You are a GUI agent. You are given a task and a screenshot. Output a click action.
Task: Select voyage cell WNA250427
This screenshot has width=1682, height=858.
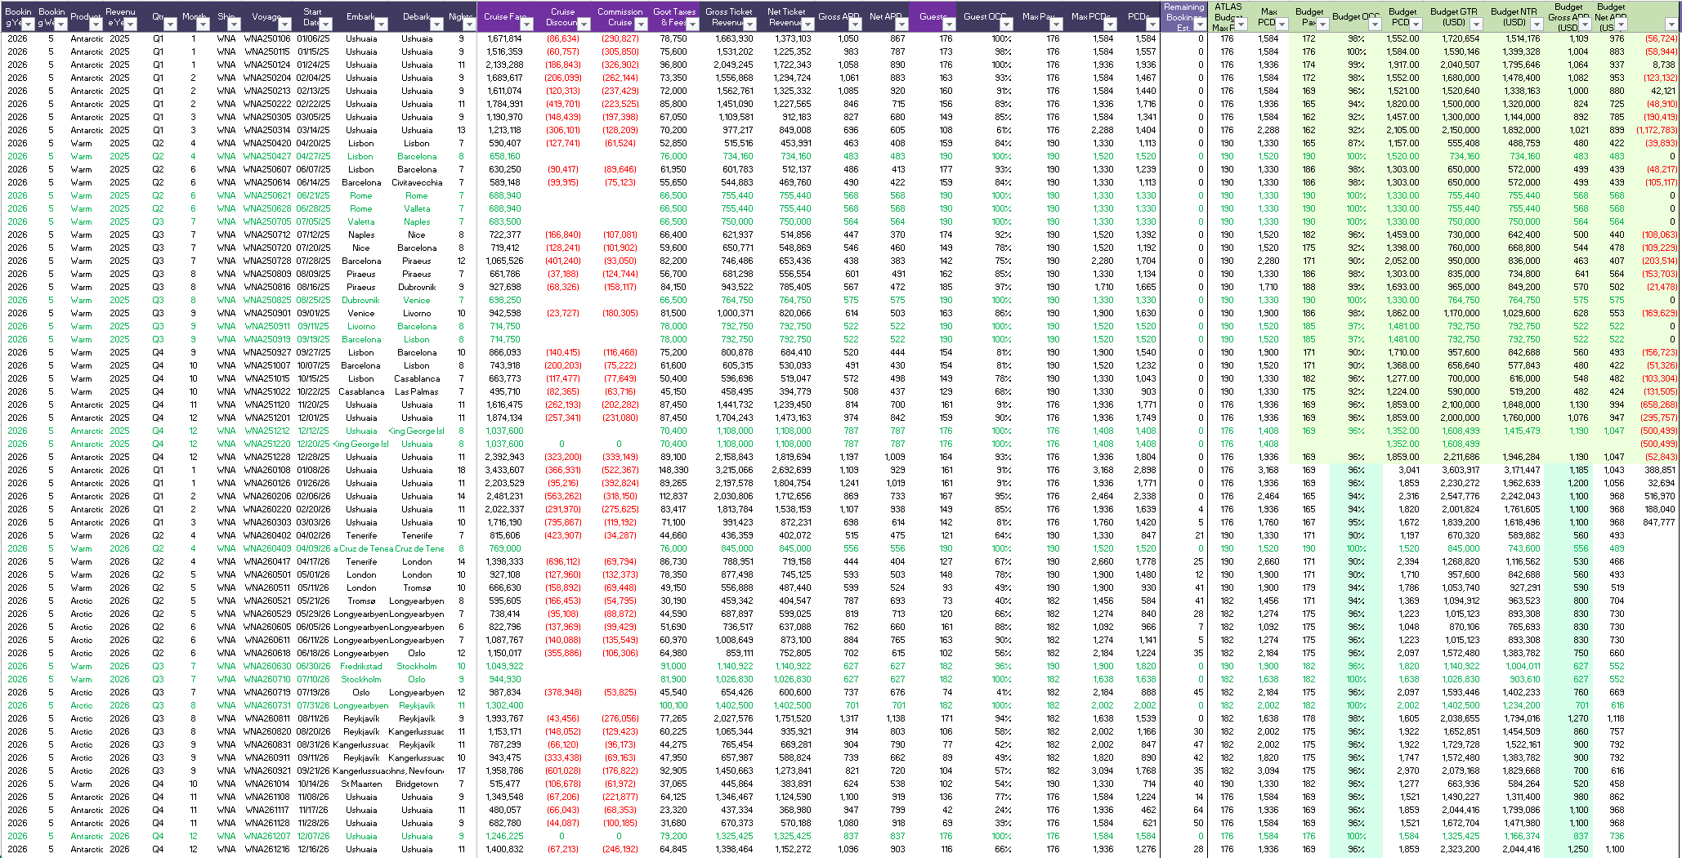pyautogui.click(x=267, y=156)
